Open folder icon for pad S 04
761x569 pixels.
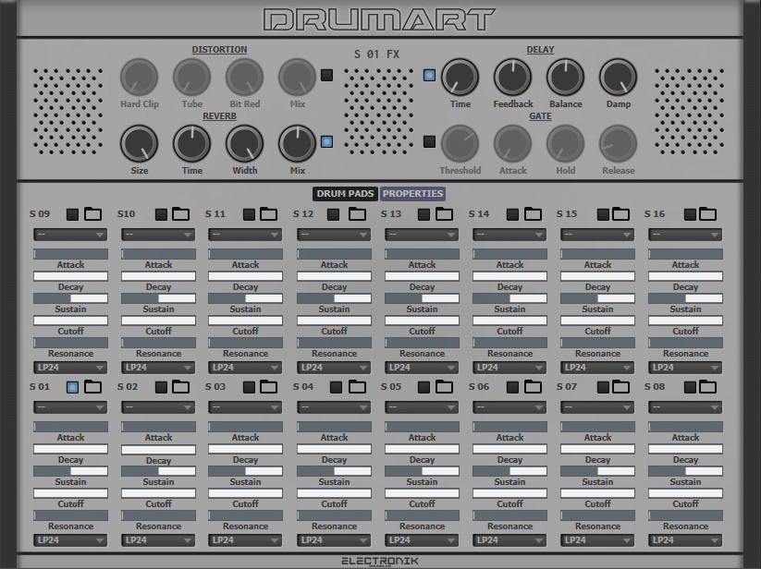[x=356, y=387]
